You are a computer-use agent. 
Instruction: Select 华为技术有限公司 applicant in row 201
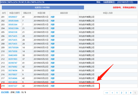[x=87, y=17]
